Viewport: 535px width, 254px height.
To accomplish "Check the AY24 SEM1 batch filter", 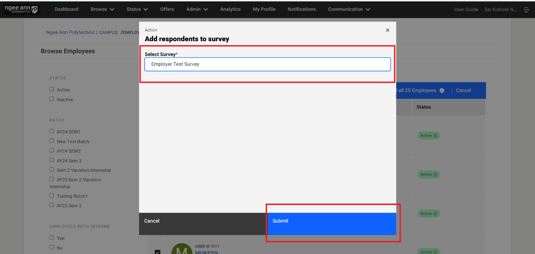I will tap(52, 131).
